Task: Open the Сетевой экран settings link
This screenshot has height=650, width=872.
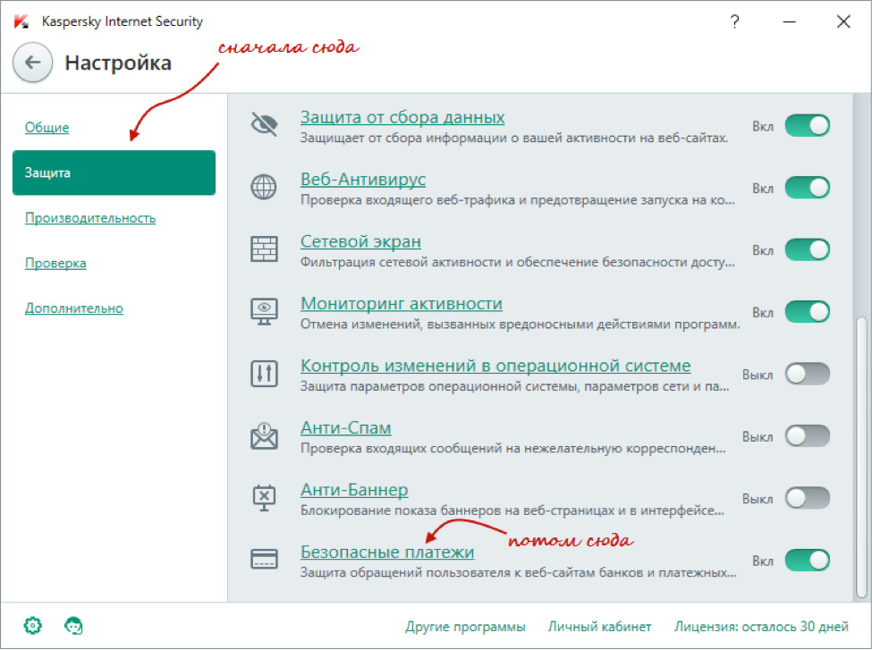Action: click(360, 241)
